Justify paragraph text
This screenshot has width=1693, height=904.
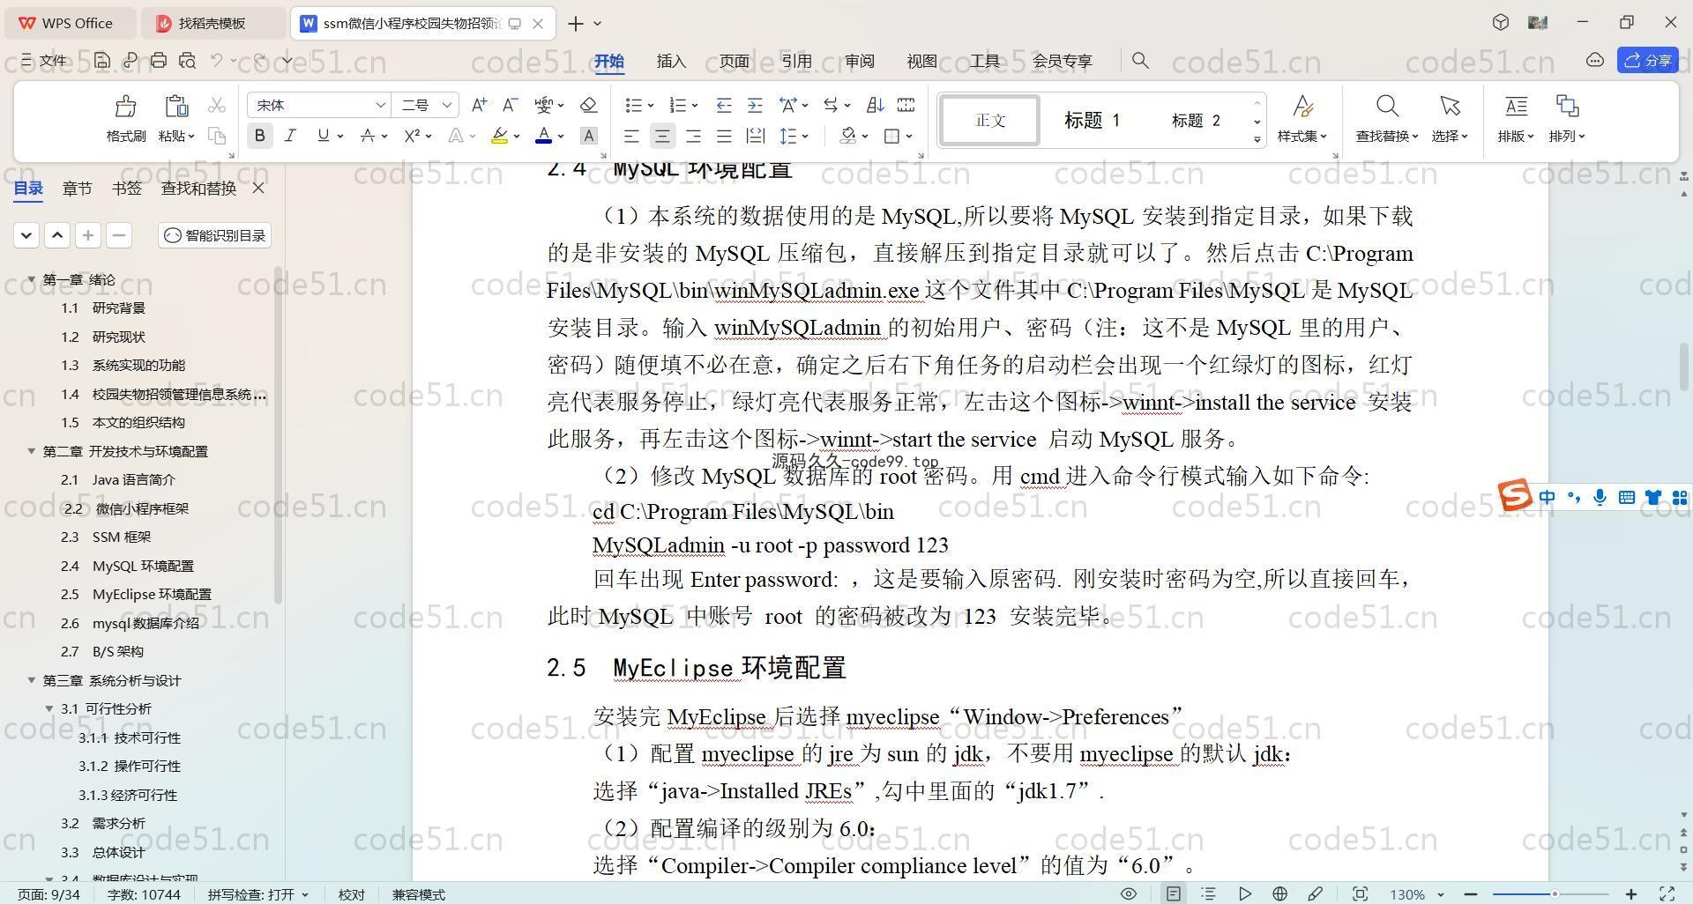click(x=724, y=136)
